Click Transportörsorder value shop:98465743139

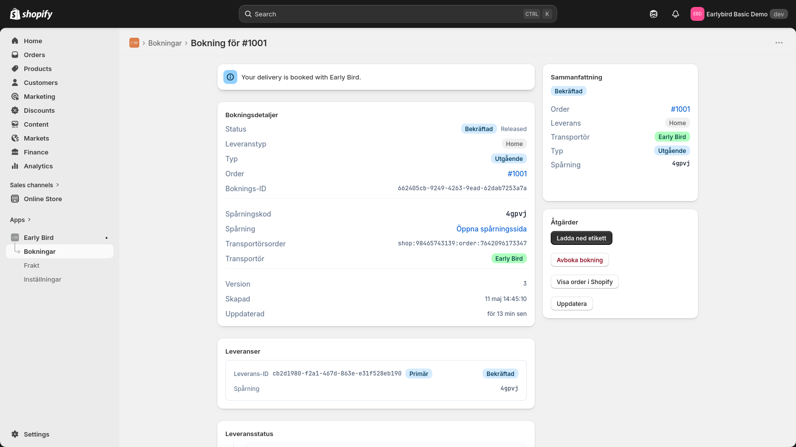pos(462,243)
